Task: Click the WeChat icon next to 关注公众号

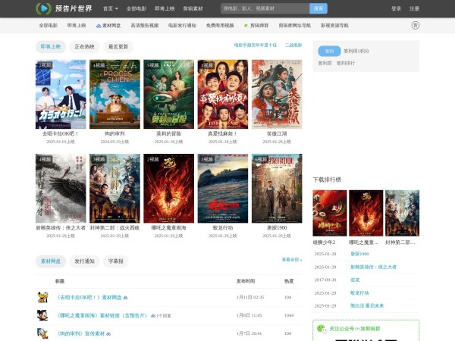Action: [x=322, y=329]
